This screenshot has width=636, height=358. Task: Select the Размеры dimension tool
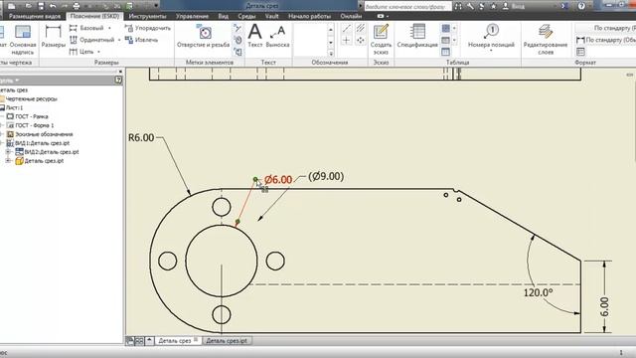[x=53, y=37]
